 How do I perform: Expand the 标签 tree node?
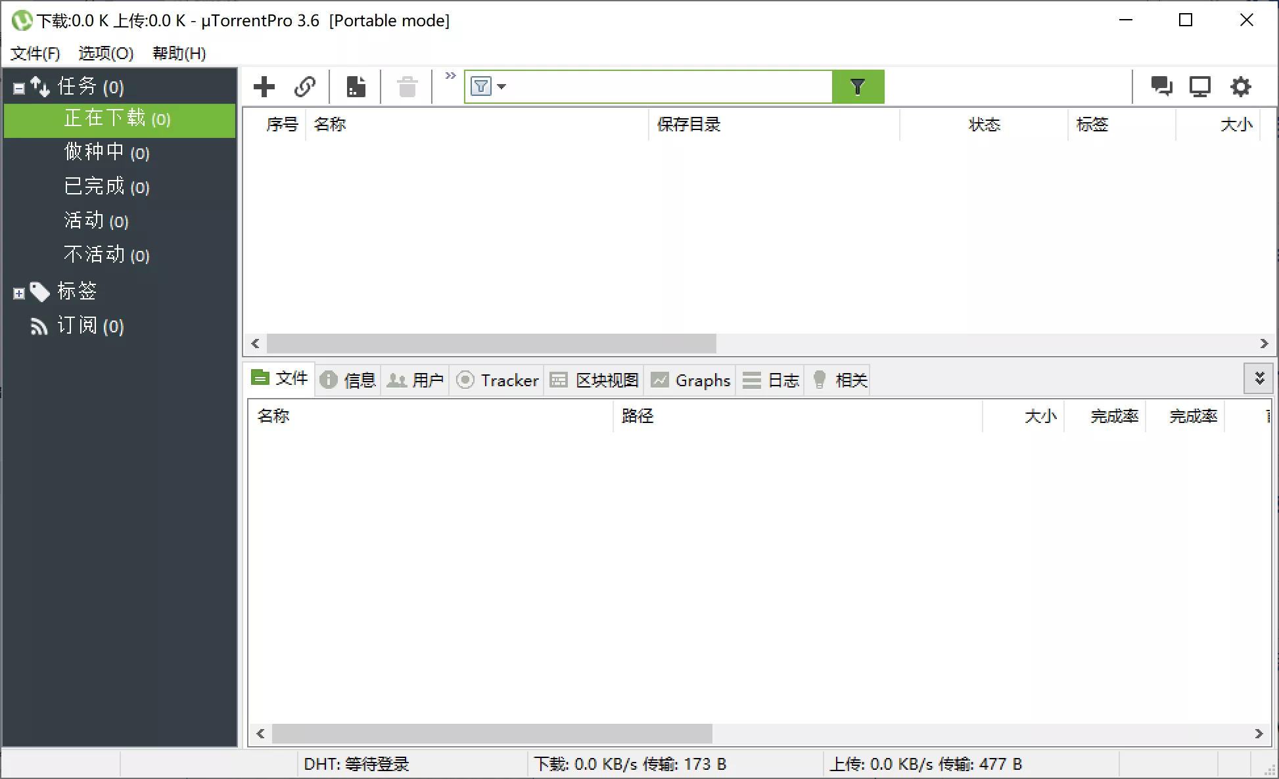coord(18,292)
